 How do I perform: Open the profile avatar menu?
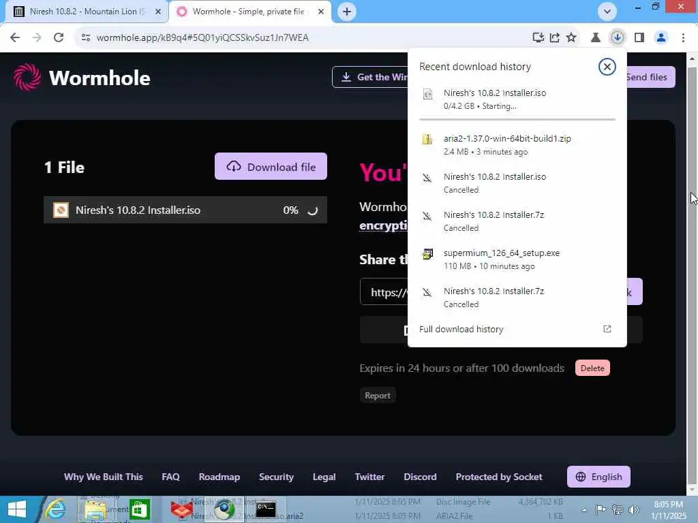click(661, 37)
